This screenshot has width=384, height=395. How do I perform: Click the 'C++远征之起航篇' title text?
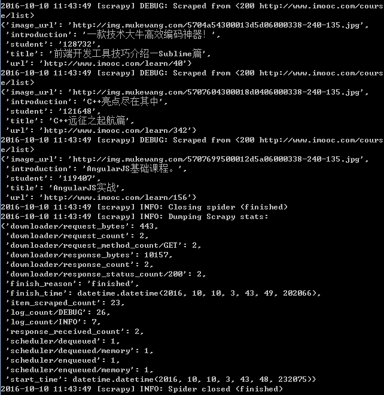[89, 121]
